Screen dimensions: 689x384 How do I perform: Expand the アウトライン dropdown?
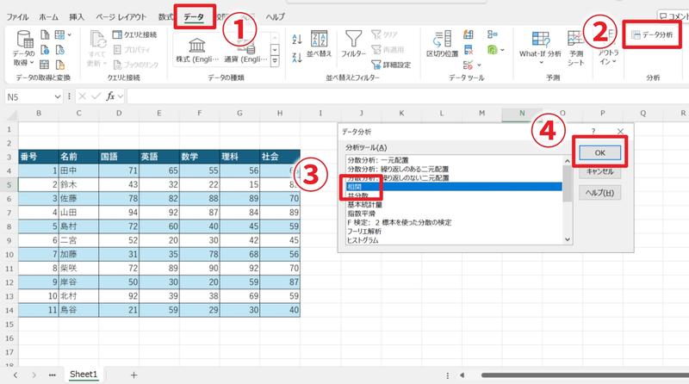[614, 62]
